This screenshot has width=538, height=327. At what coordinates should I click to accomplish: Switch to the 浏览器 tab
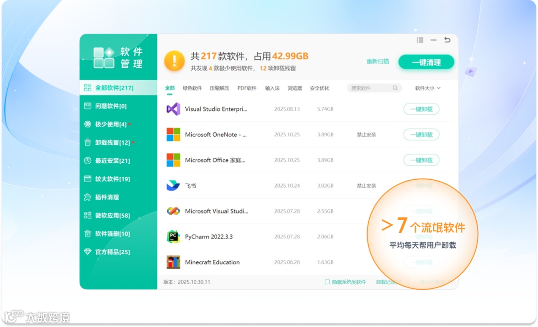(295, 88)
